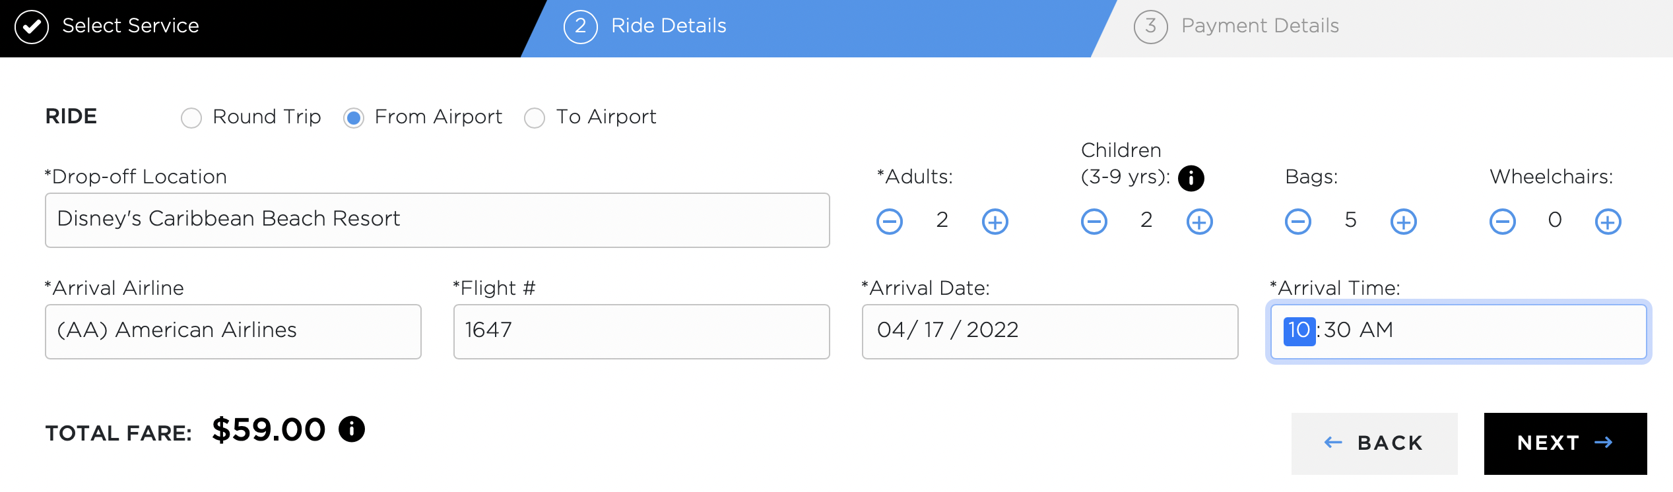Open Children age info icon
The image size is (1673, 492).
click(1191, 178)
